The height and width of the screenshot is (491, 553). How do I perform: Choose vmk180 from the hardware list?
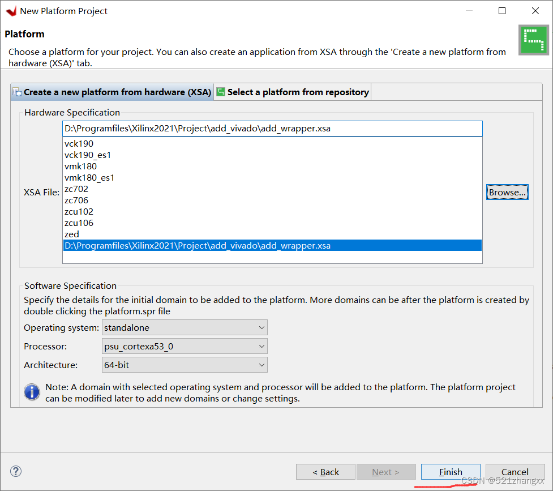pyautogui.click(x=272, y=166)
